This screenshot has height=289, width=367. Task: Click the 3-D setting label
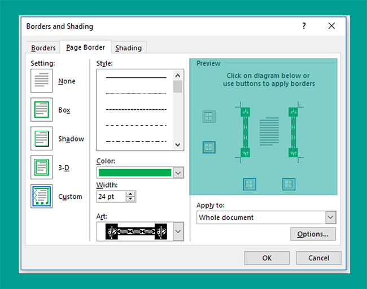64,168
